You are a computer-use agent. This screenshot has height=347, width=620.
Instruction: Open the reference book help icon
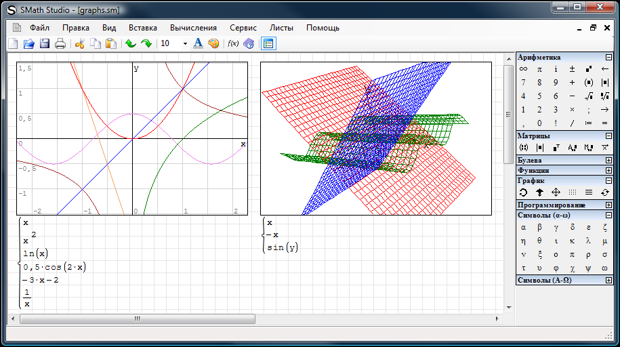(249, 43)
